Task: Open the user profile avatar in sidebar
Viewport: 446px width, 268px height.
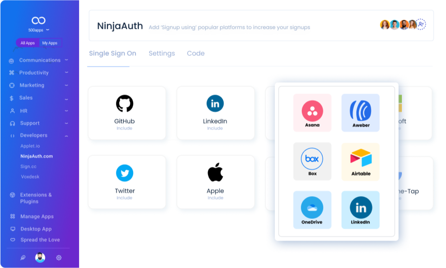Action: coord(40,258)
